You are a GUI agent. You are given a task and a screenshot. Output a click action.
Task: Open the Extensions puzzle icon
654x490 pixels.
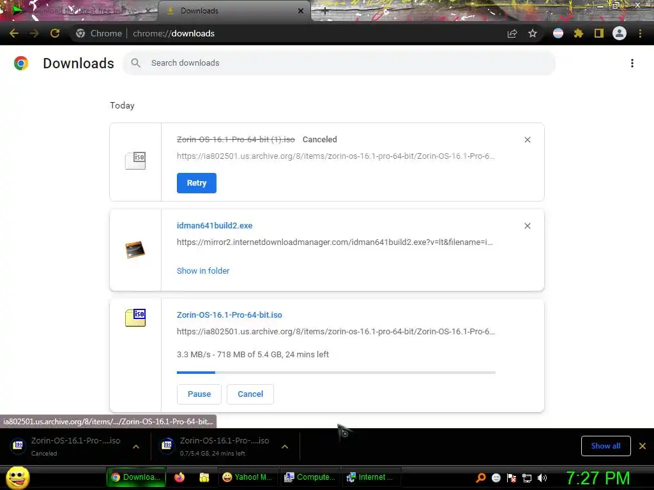(x=579, y=33)
